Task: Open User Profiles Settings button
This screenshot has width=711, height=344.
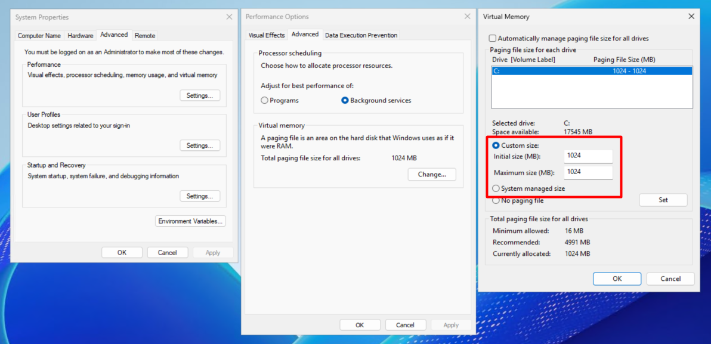Action: (x=200, y=145)
